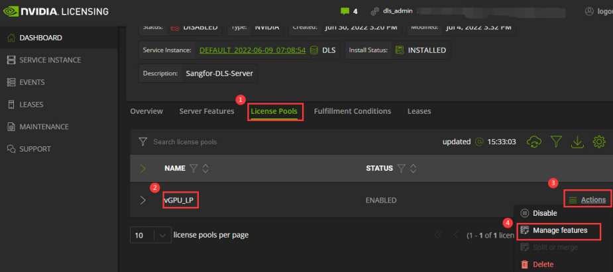This screenshot has height=272, width=613.
Task: Click the STATUS column header
Action: coord(379,169)
